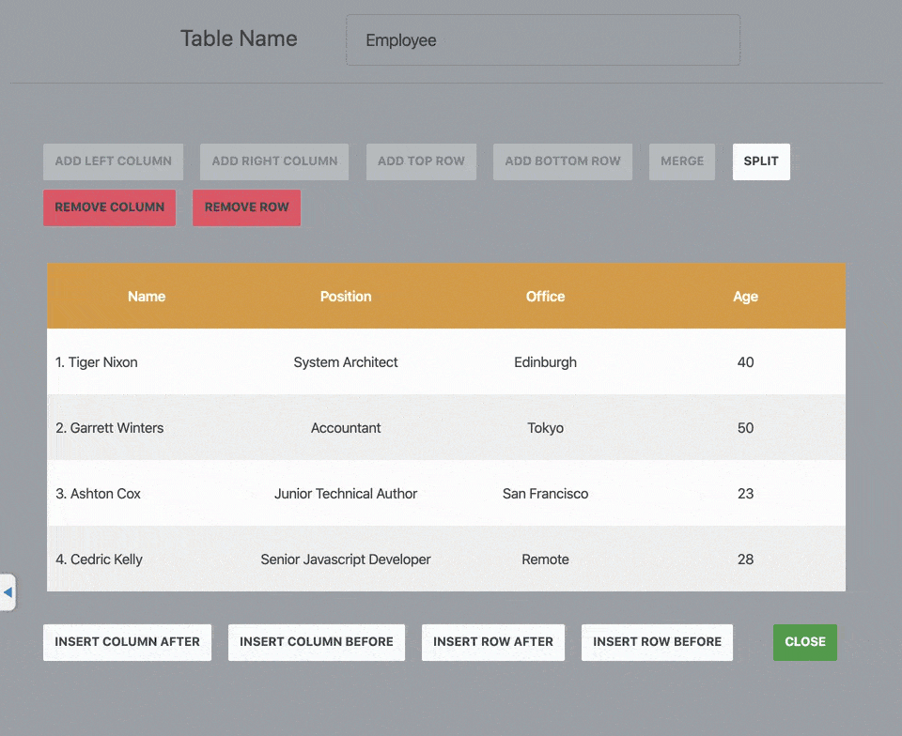Click the green CLOSE button
902x736 pixels.
tap(804, 642)
